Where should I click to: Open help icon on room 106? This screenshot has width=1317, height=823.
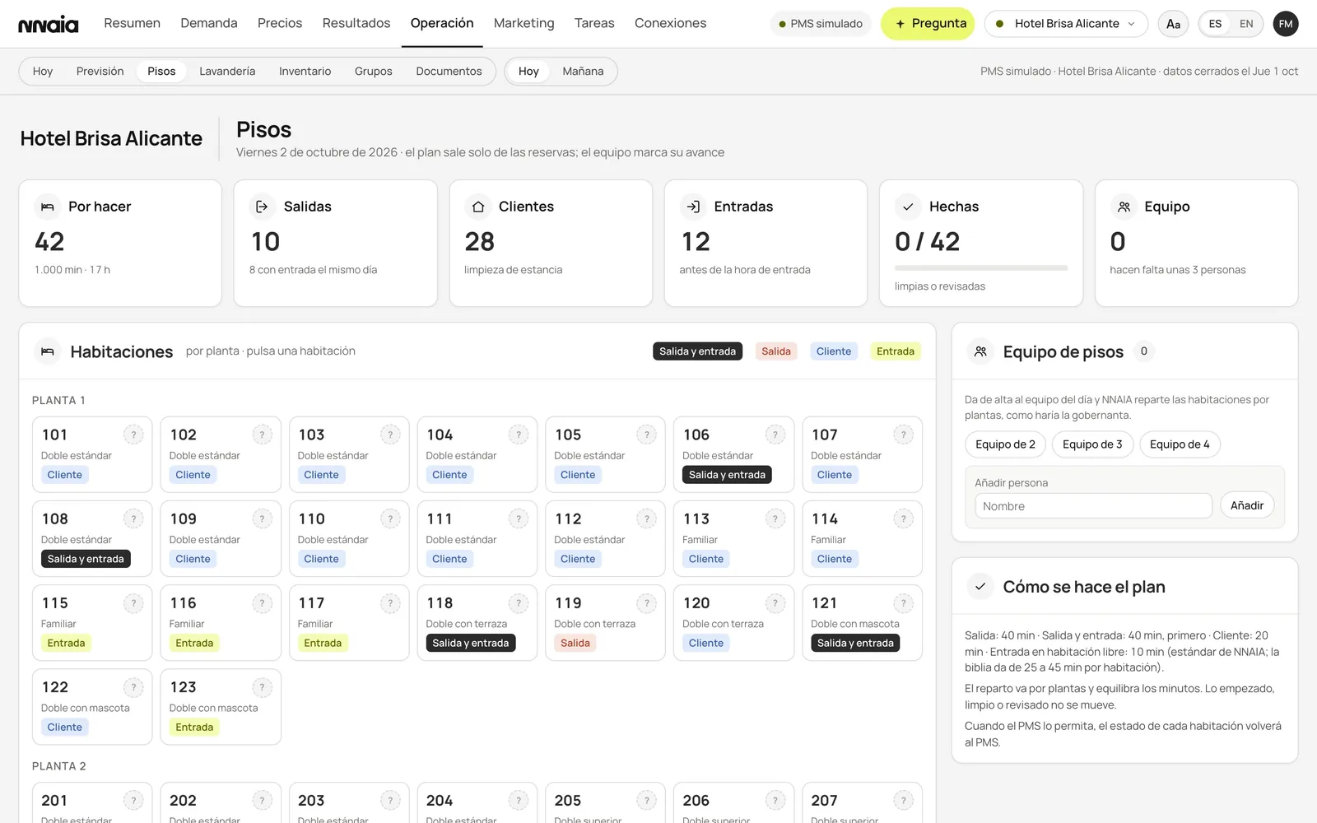pyautogui.click(x=775, y=435)
